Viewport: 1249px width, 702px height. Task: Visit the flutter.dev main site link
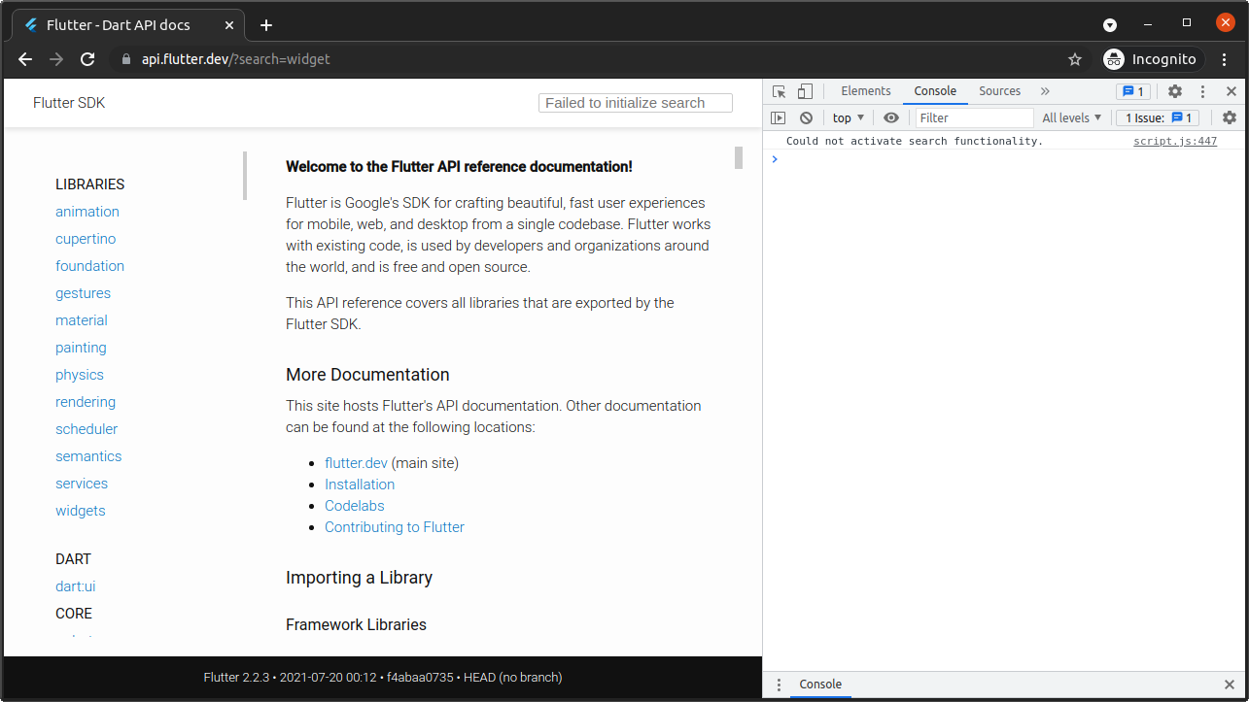coord(356,462)
